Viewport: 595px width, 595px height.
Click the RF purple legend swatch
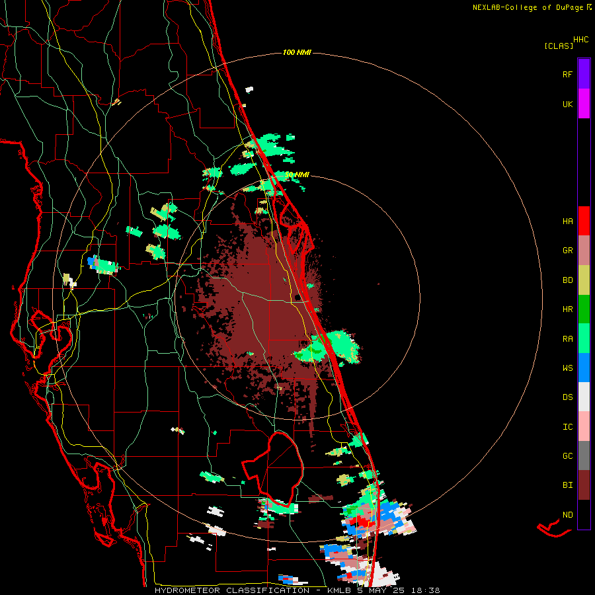coord(584,74)
